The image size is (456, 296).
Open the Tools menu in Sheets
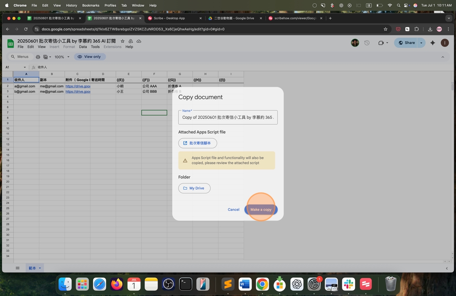(x=95, y=47)
